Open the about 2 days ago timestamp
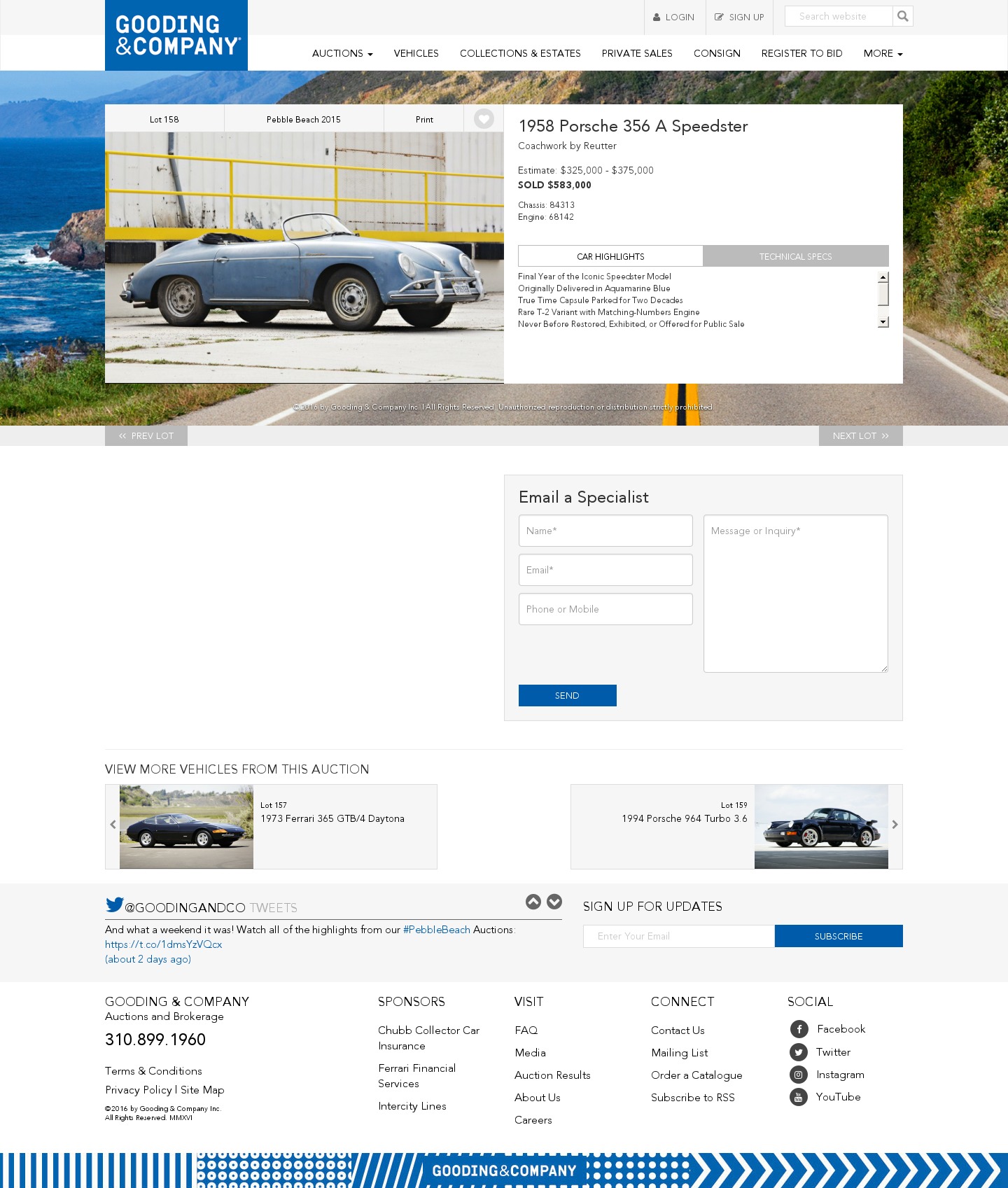Viewport: 1008px width, 1188px height. pos(148,959)
